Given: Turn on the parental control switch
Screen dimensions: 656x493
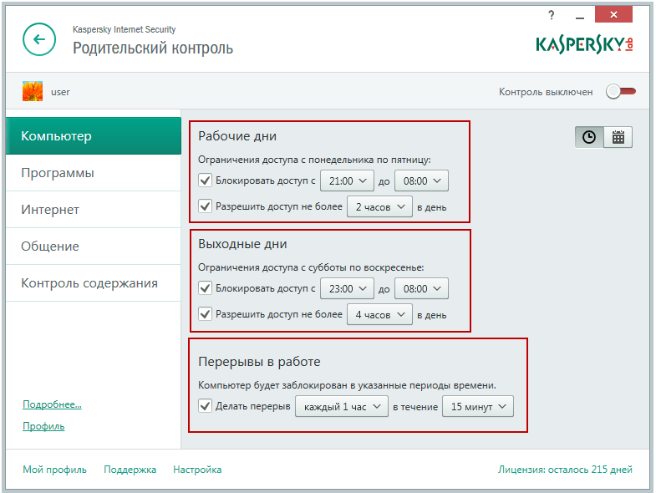Looking at the screenshot, I should click(x=621, y=92).
